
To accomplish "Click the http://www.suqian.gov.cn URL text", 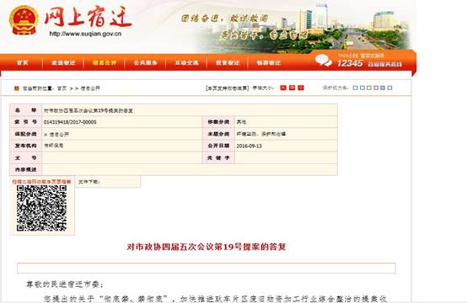I will point(85,34).
